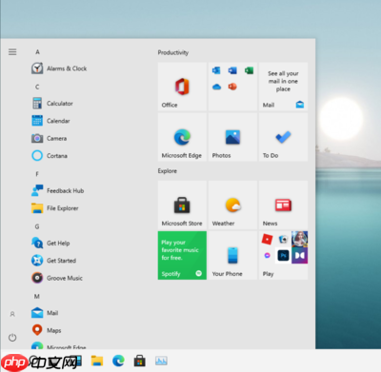Open the Office tile
Screen dimensions: 381x372
[x=182, y=87]
